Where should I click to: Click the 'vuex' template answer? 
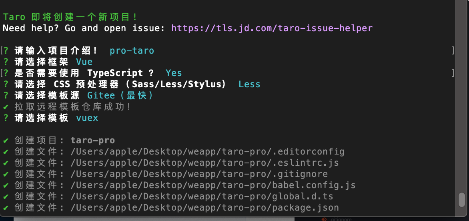pyautogui.click(x=87, y=118)
